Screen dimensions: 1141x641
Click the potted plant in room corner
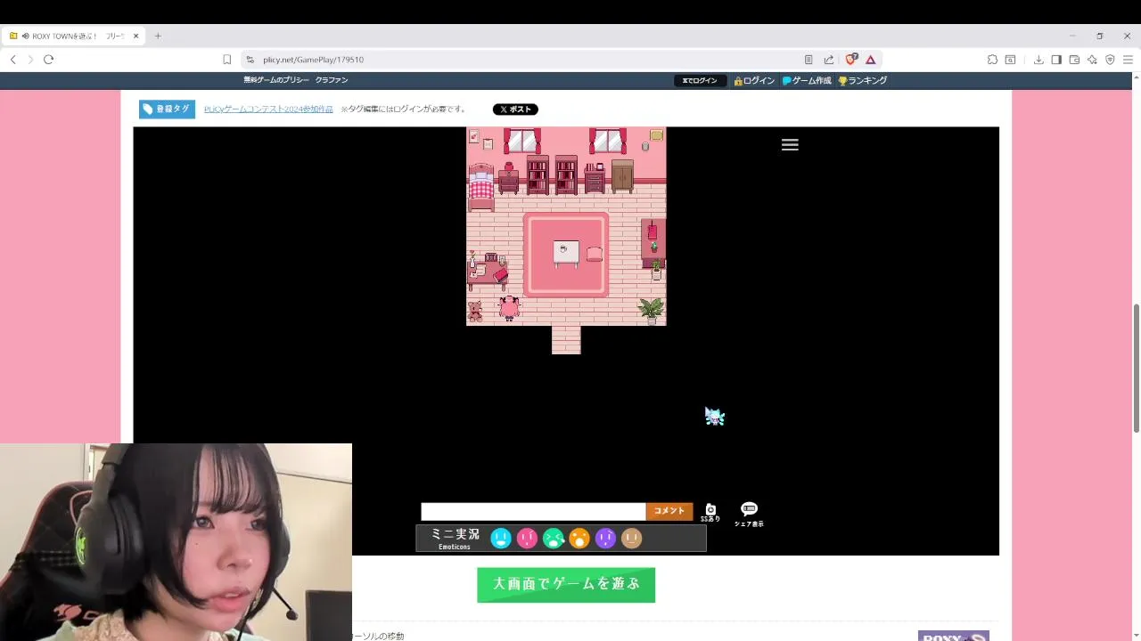pyautogui.click(x=652, y=310)
